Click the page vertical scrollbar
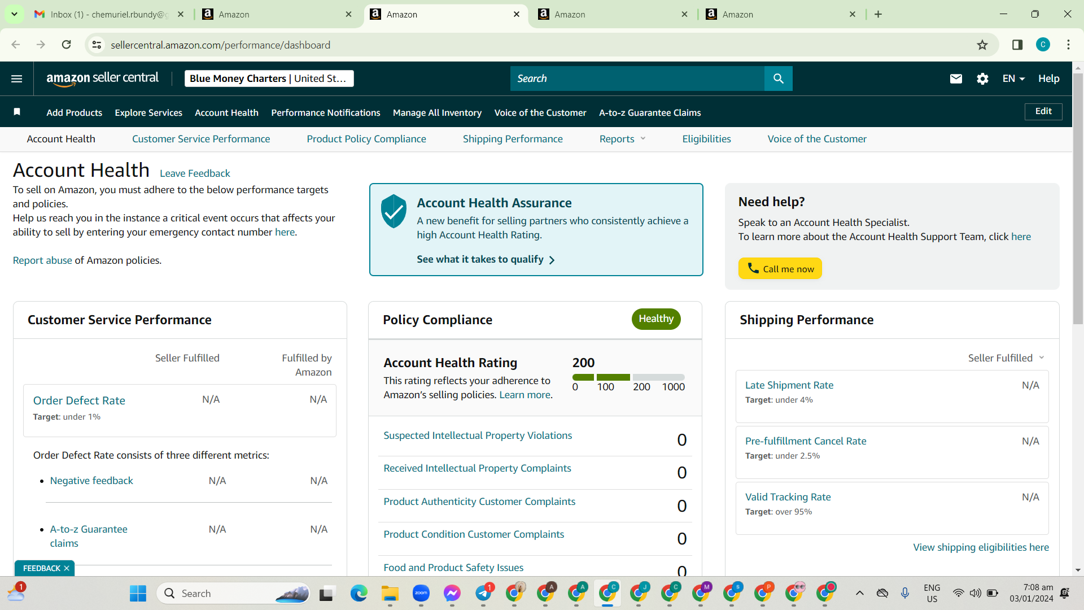 click(1078, 198)
